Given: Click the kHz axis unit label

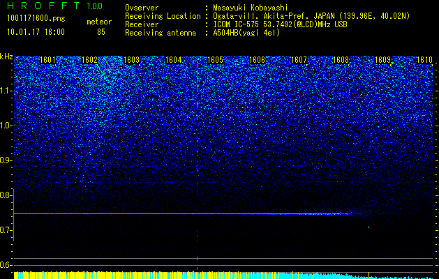Looking at the screenshot, I should [x=6, y=56].
